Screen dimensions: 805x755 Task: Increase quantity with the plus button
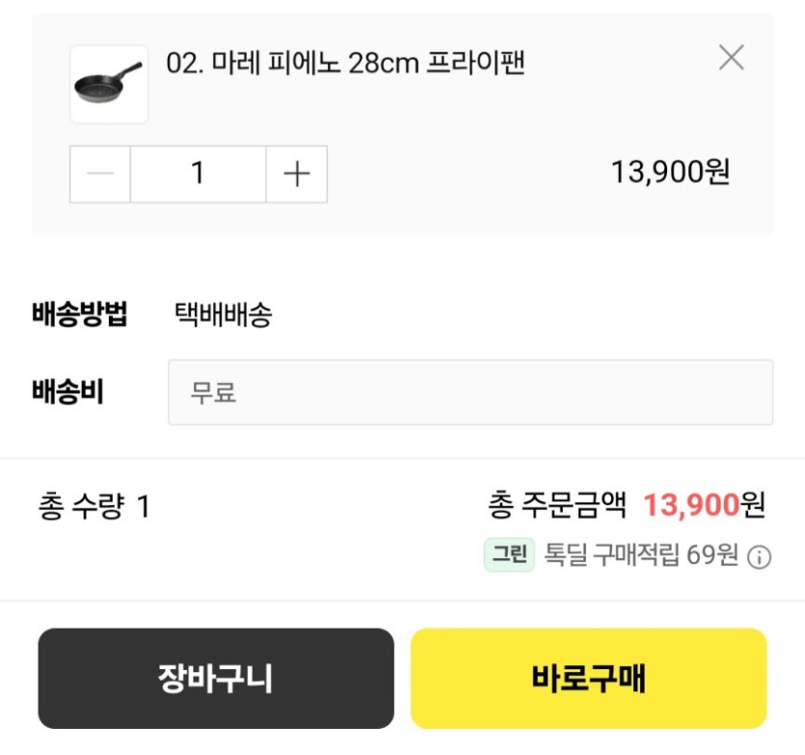(x=296, y=175)
